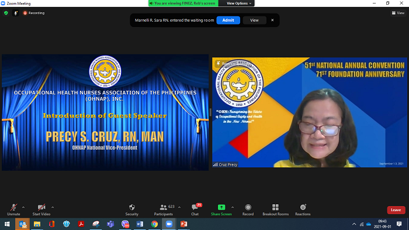
Task: Click the red Leave button
Action: tap(396, 210)
